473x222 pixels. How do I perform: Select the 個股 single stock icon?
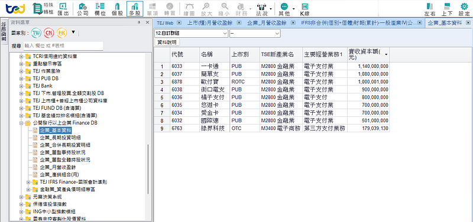pos(117,8)
